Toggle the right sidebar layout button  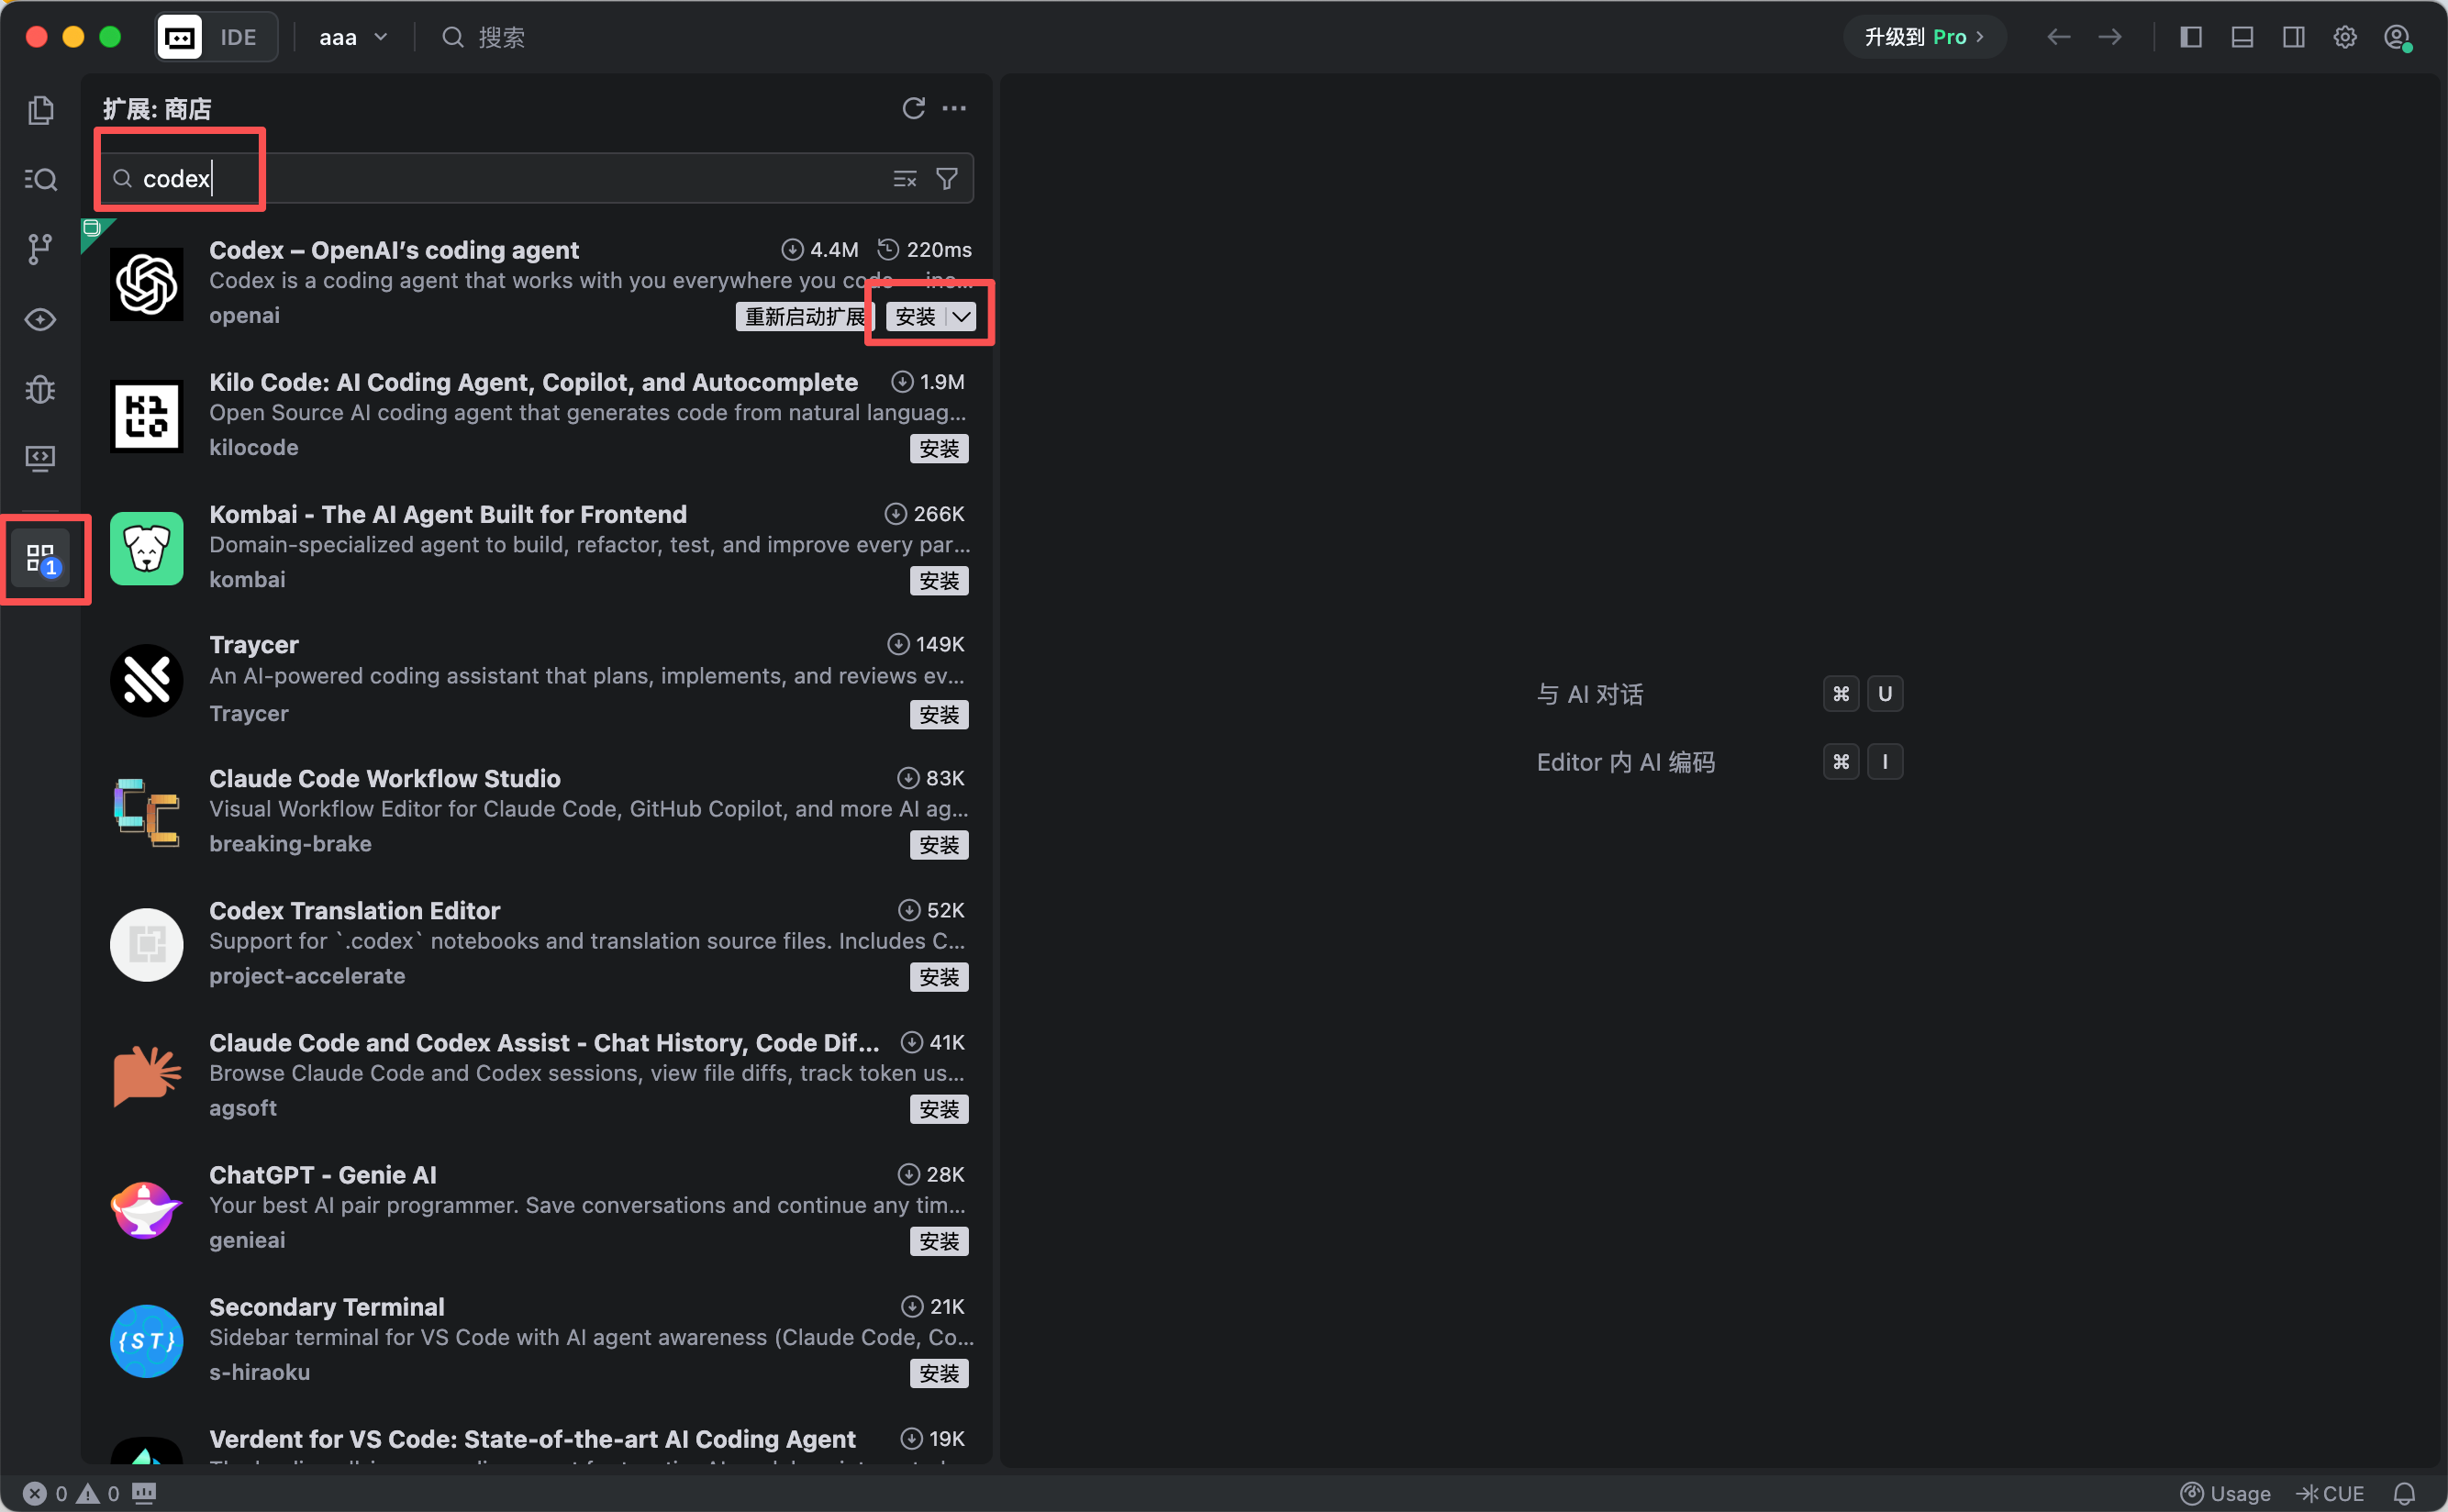pyautogui.click(x=2294, y=37)
